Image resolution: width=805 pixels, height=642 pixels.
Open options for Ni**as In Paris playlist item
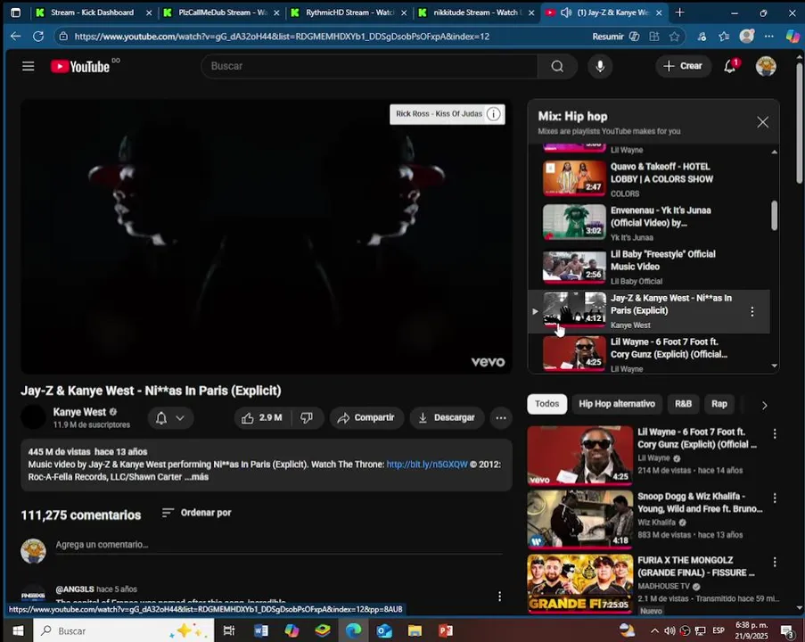752,311
